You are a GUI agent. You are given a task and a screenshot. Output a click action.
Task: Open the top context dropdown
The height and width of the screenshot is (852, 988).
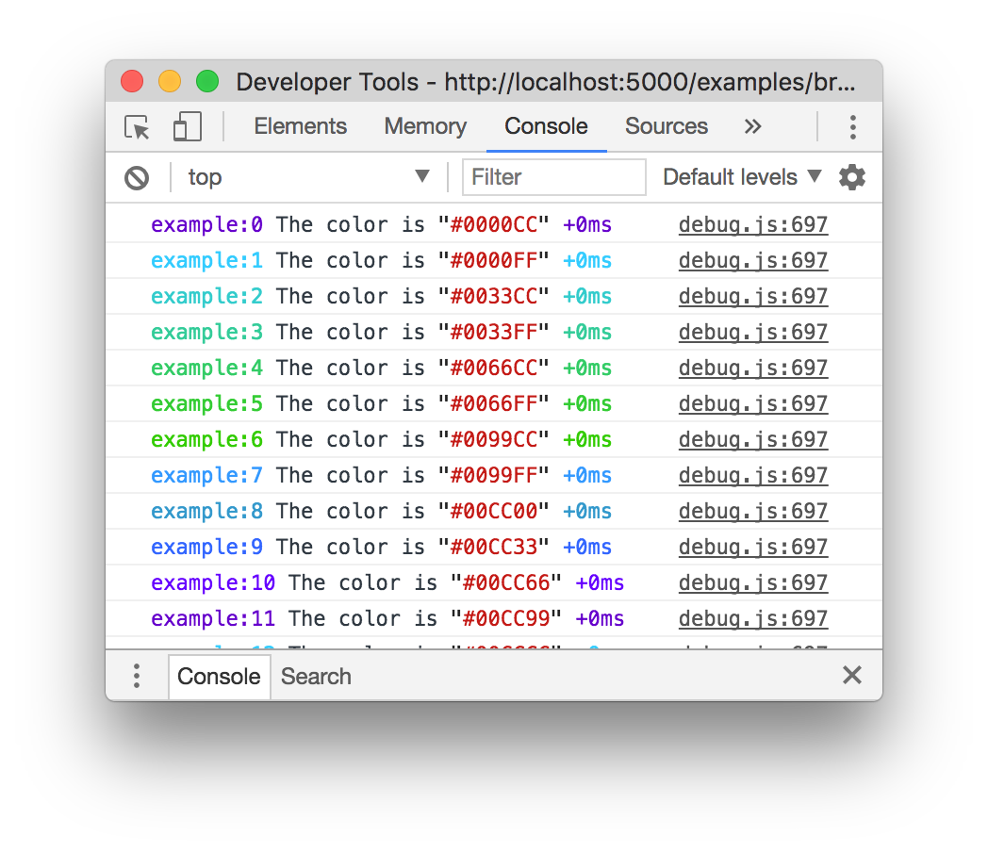click(309, 177)
